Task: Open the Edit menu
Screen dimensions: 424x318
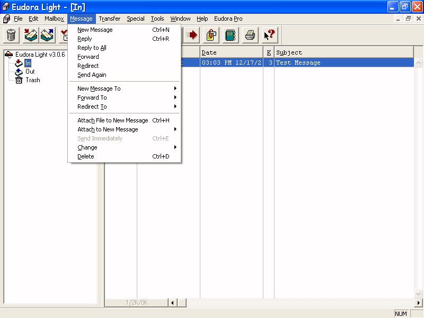Action: (x=33, y=19)
